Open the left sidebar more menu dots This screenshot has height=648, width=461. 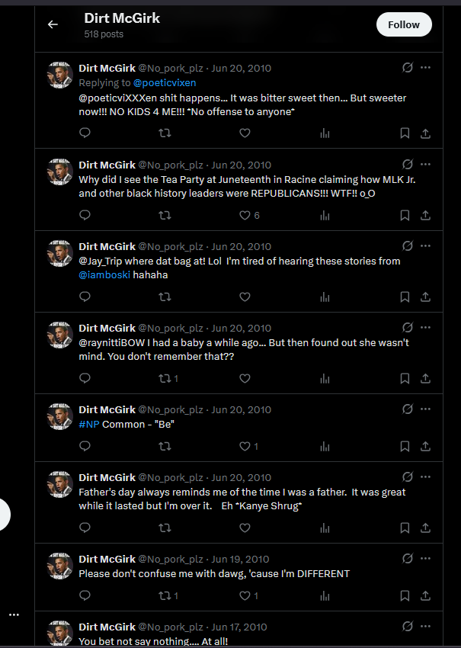point(14,614)
